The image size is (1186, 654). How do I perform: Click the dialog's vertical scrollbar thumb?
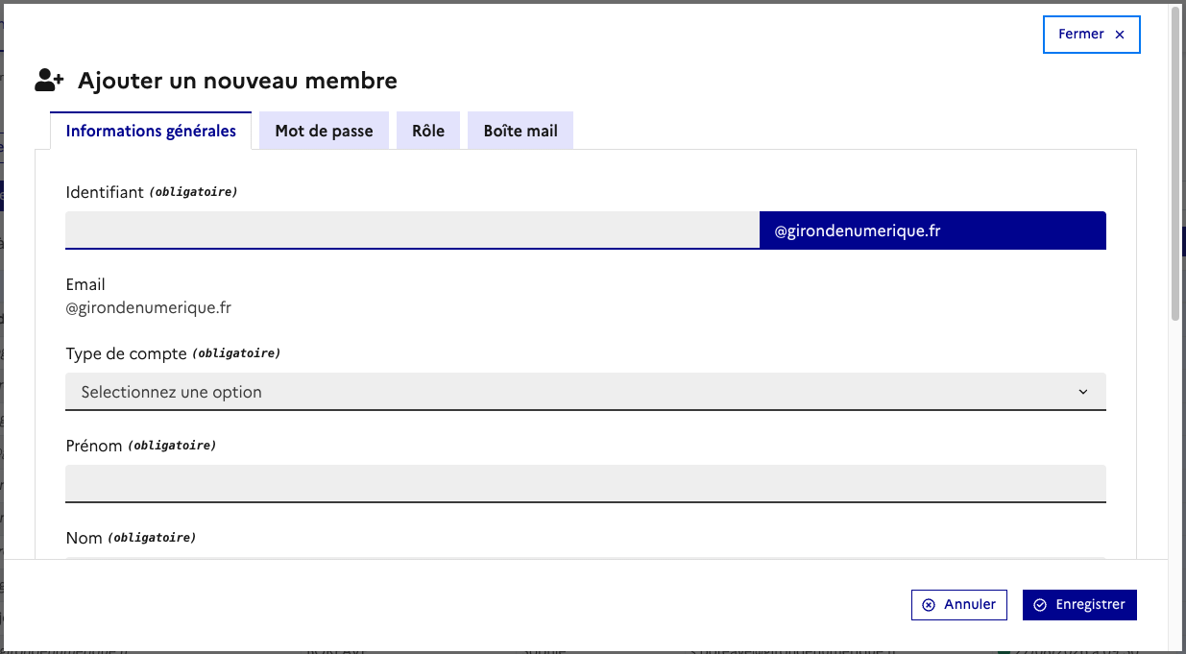(1175, 163)
